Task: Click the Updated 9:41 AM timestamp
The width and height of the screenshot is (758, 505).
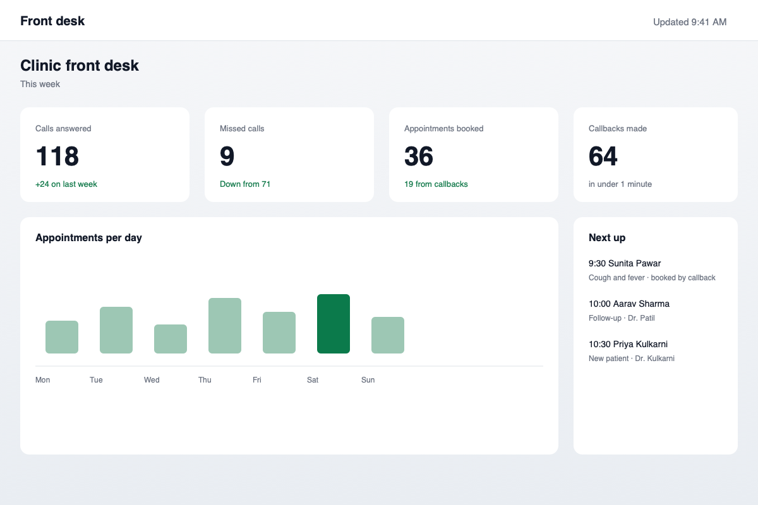Action: (x=690, y=22)
